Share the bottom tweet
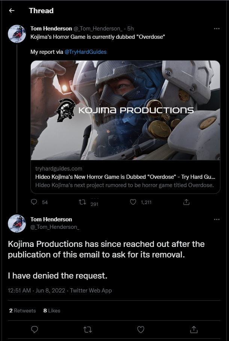Image resolution: width=229 pixels, height=341 pixels. coord(194,329)
